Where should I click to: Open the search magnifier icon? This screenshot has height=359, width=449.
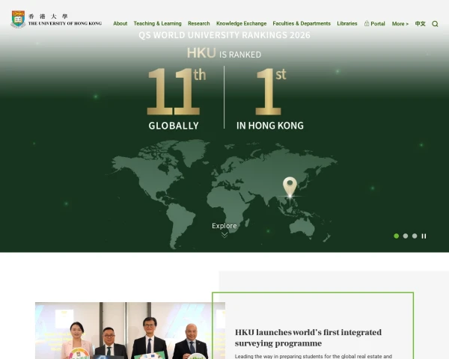435,24
